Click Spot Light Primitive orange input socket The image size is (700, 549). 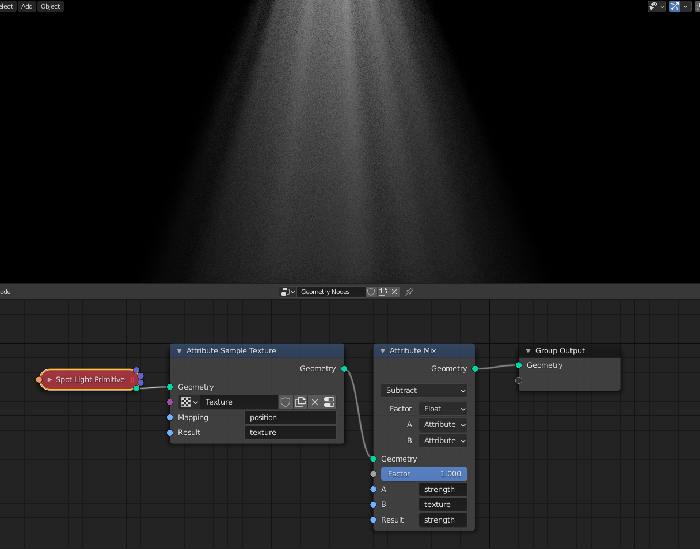coord(39,380)
